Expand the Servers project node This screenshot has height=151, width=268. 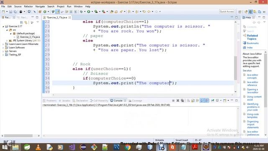3,51
